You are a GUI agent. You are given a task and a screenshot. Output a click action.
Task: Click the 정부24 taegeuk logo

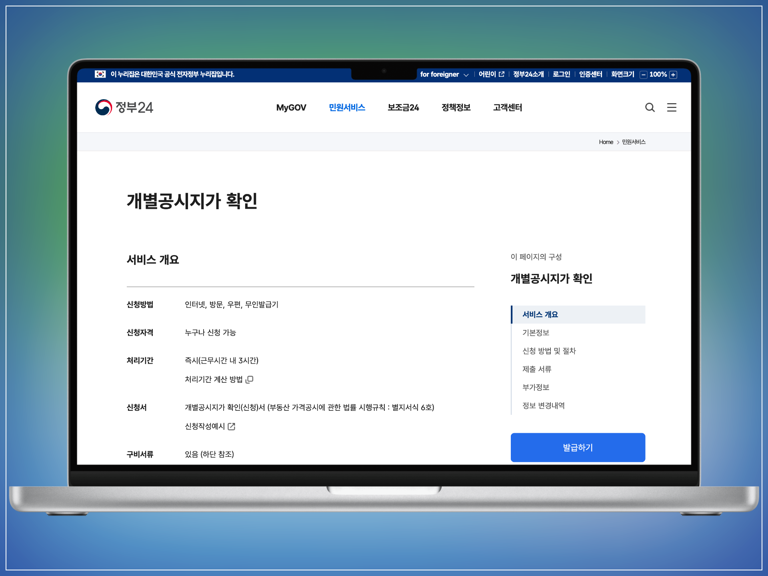click(103, 107)
